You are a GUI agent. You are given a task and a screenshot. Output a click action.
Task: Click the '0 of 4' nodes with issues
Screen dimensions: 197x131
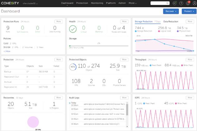(119, 28)
